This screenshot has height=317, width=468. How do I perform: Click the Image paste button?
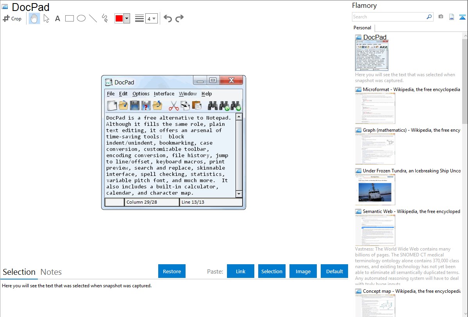tap(303, 271)
